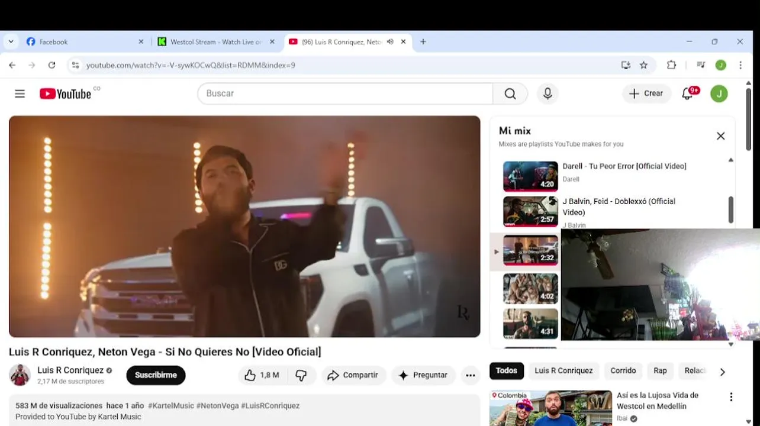Filter by Corrido chip

click(x=623, y=371)
